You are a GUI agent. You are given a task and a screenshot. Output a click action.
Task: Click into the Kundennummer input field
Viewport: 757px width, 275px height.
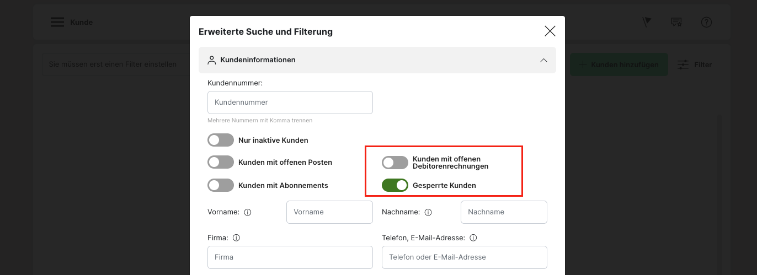pos(290,103)
